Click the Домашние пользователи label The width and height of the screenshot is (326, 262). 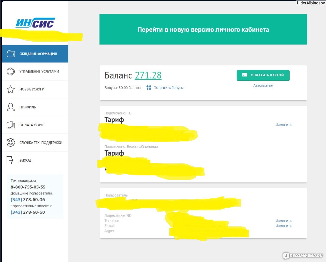point(32,193)
